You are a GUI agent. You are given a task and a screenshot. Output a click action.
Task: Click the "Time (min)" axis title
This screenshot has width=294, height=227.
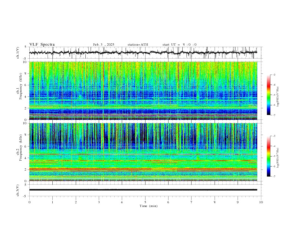[x=148, y=206]
